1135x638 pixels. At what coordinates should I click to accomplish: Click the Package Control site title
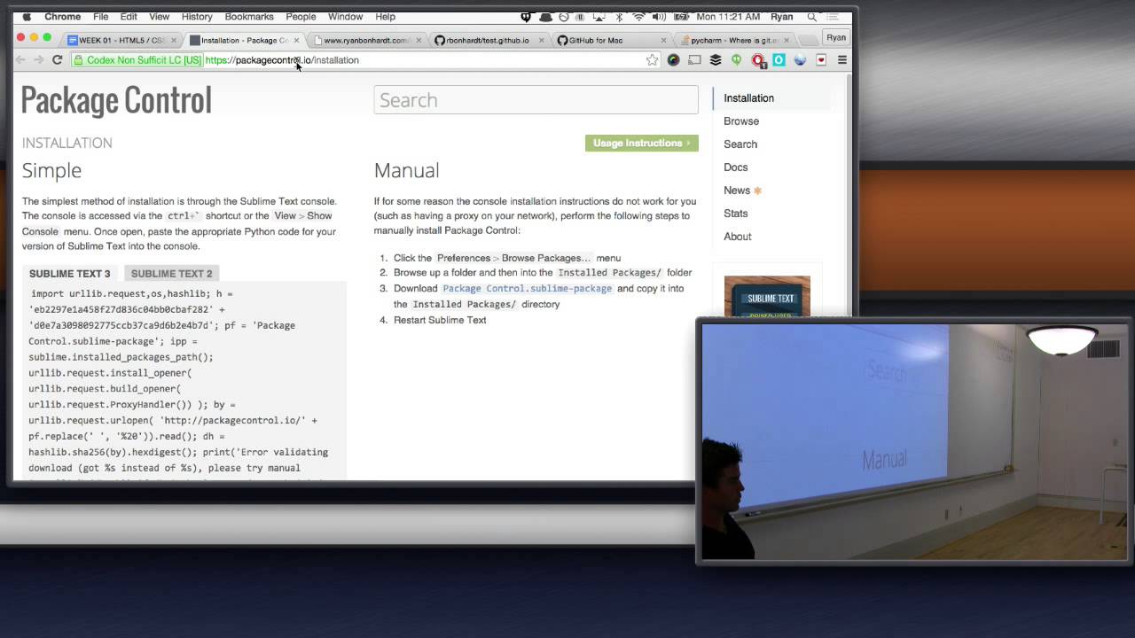(116, 100)
